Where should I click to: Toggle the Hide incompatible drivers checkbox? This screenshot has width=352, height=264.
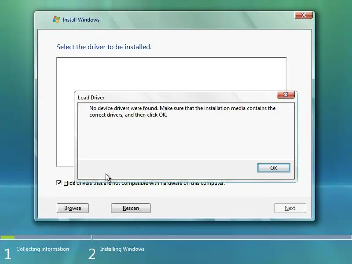59,183
